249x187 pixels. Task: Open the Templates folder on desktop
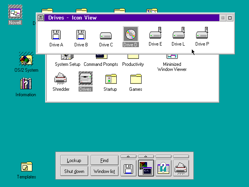pyautogui.click(x=26, y=167)
